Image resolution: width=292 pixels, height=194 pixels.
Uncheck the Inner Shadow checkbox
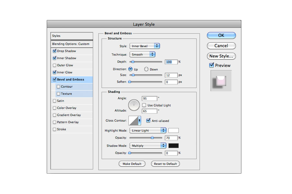pyautogui.click(x=55, y=58)
